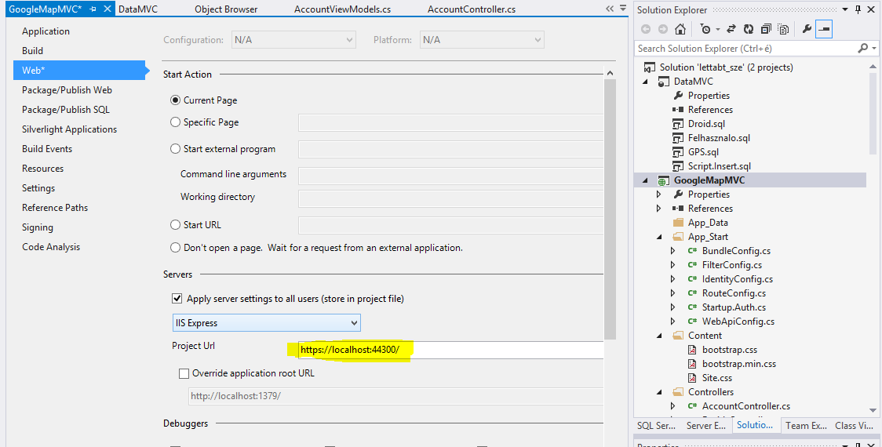Click Sync with Active Document arrows icon

731,29
